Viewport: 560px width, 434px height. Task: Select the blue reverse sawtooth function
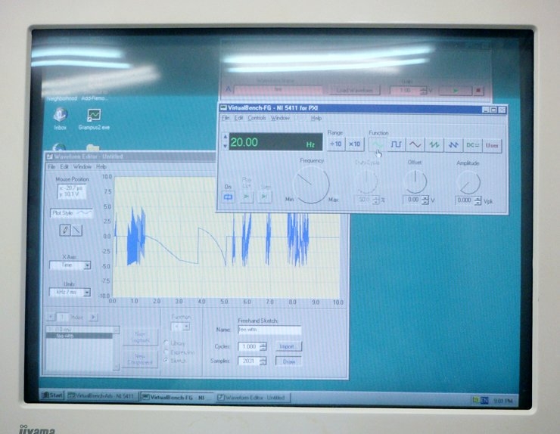(x=453, y=144)
